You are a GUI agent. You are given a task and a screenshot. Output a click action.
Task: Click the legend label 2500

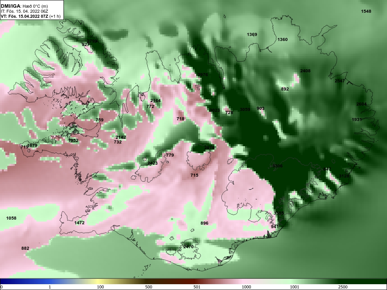(343, 287)
